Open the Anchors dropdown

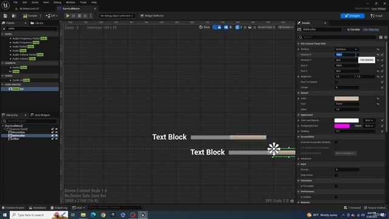[346, 49]
